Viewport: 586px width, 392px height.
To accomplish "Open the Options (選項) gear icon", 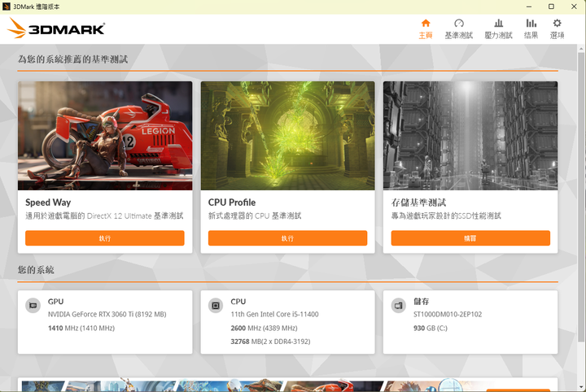I will pyautogui.click(x=557, y=23).
